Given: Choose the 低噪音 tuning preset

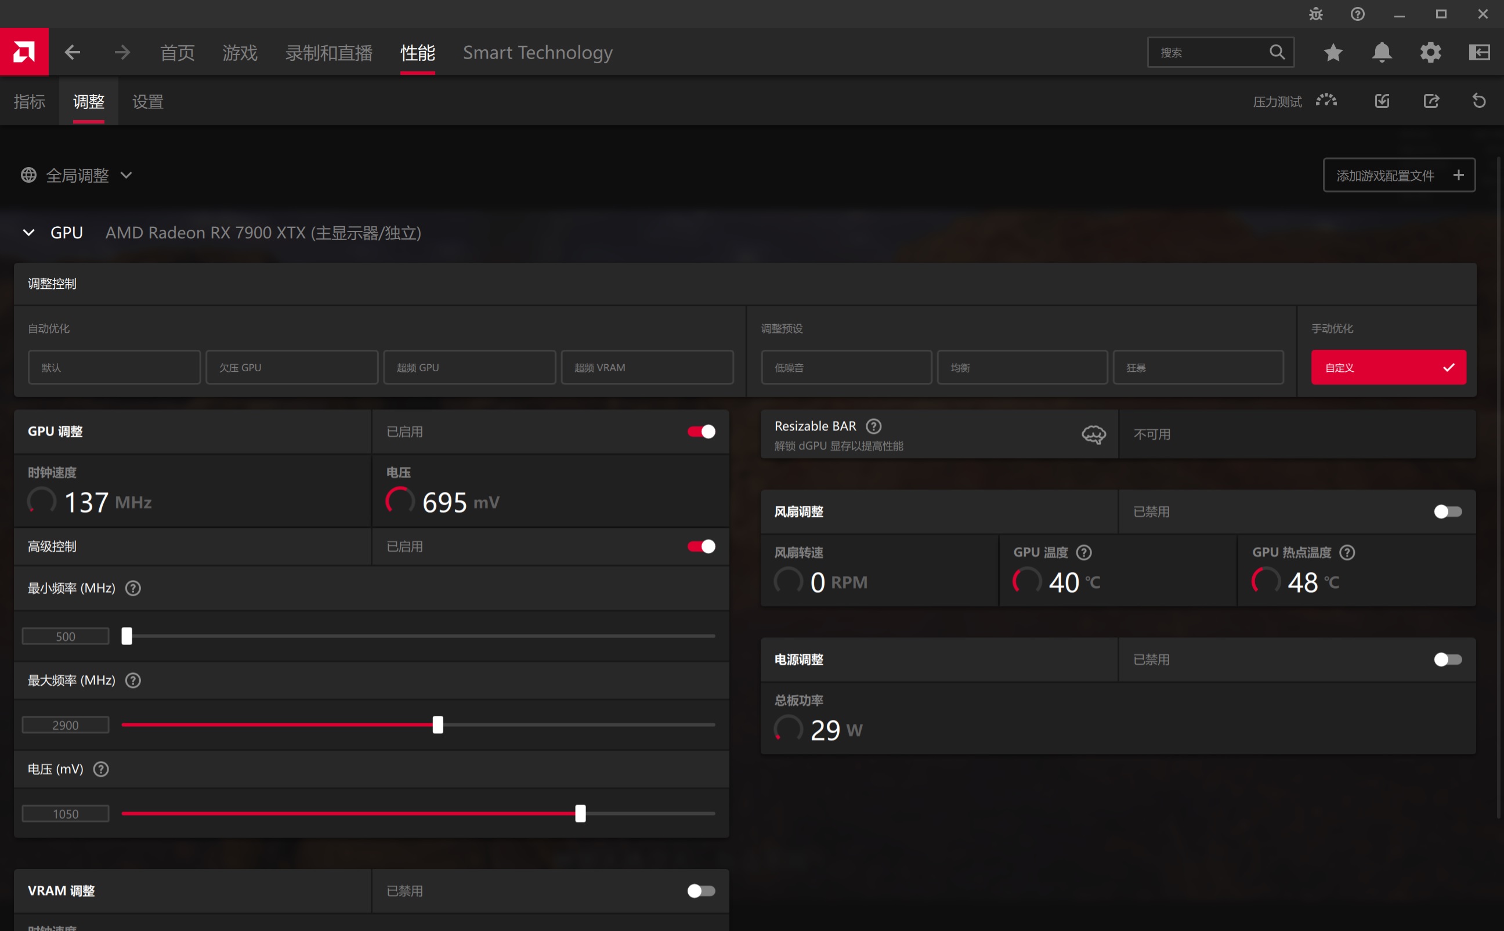Looking at the screenshot, I should (846, 368).
